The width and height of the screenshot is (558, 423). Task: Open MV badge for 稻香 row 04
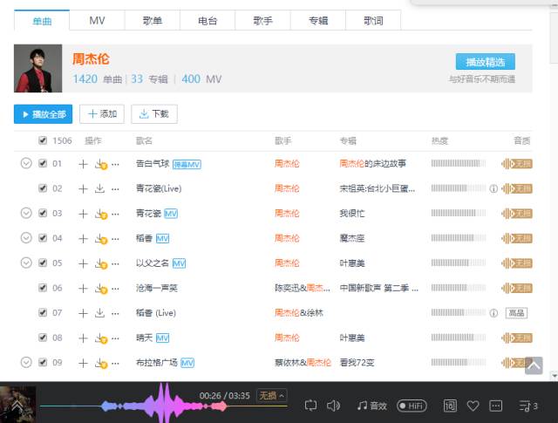click(x=163, y=238)
